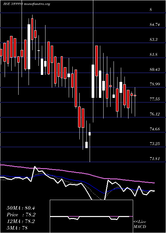Click the last red candle on the right
The image size is (166, 233).
[x=135, y=96]
